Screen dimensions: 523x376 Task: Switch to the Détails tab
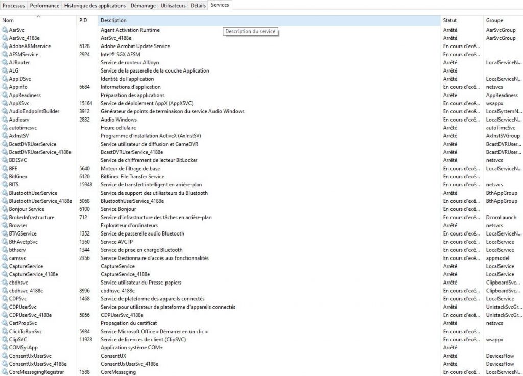tap(198, 6)
